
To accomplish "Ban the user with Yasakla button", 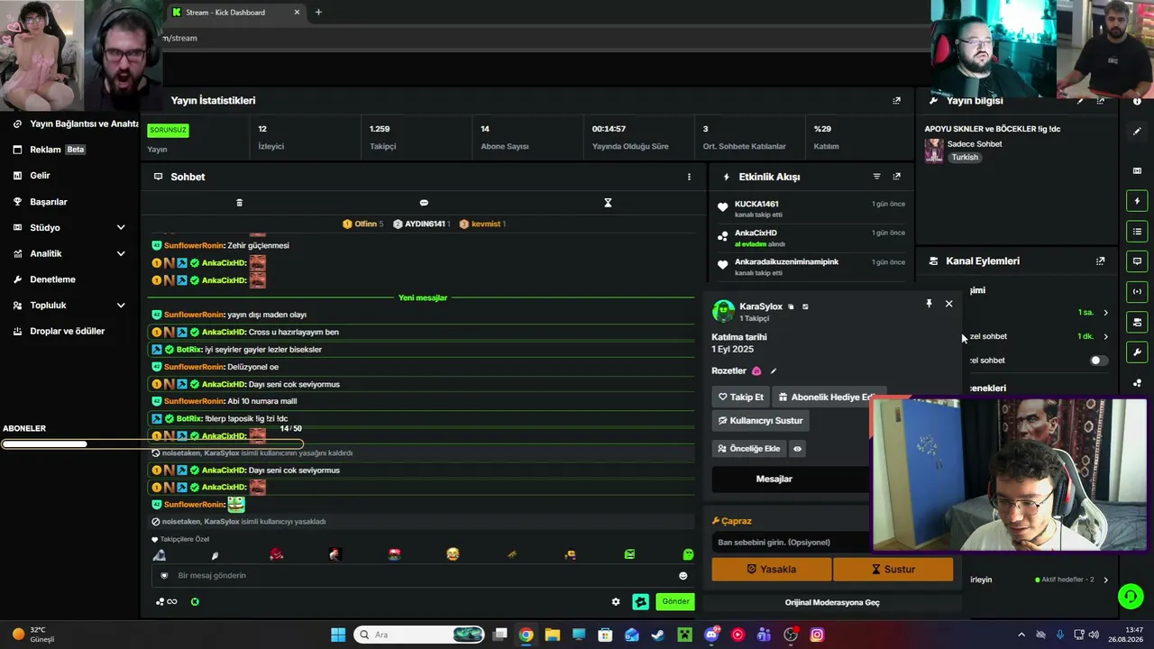I will [x=771, y=569].
